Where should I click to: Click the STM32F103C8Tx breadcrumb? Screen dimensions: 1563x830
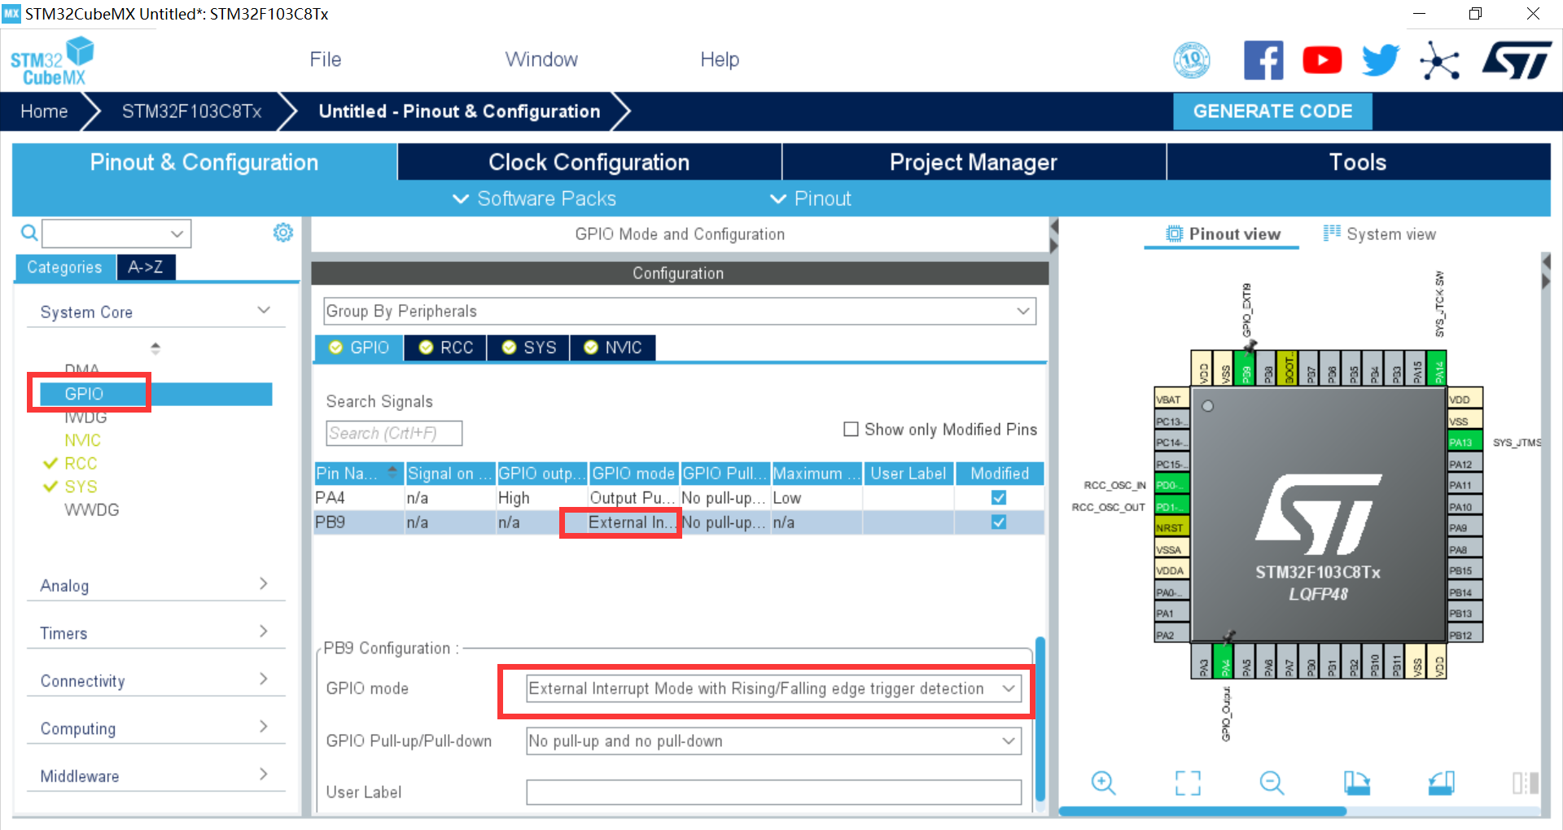tap(191, 111)
